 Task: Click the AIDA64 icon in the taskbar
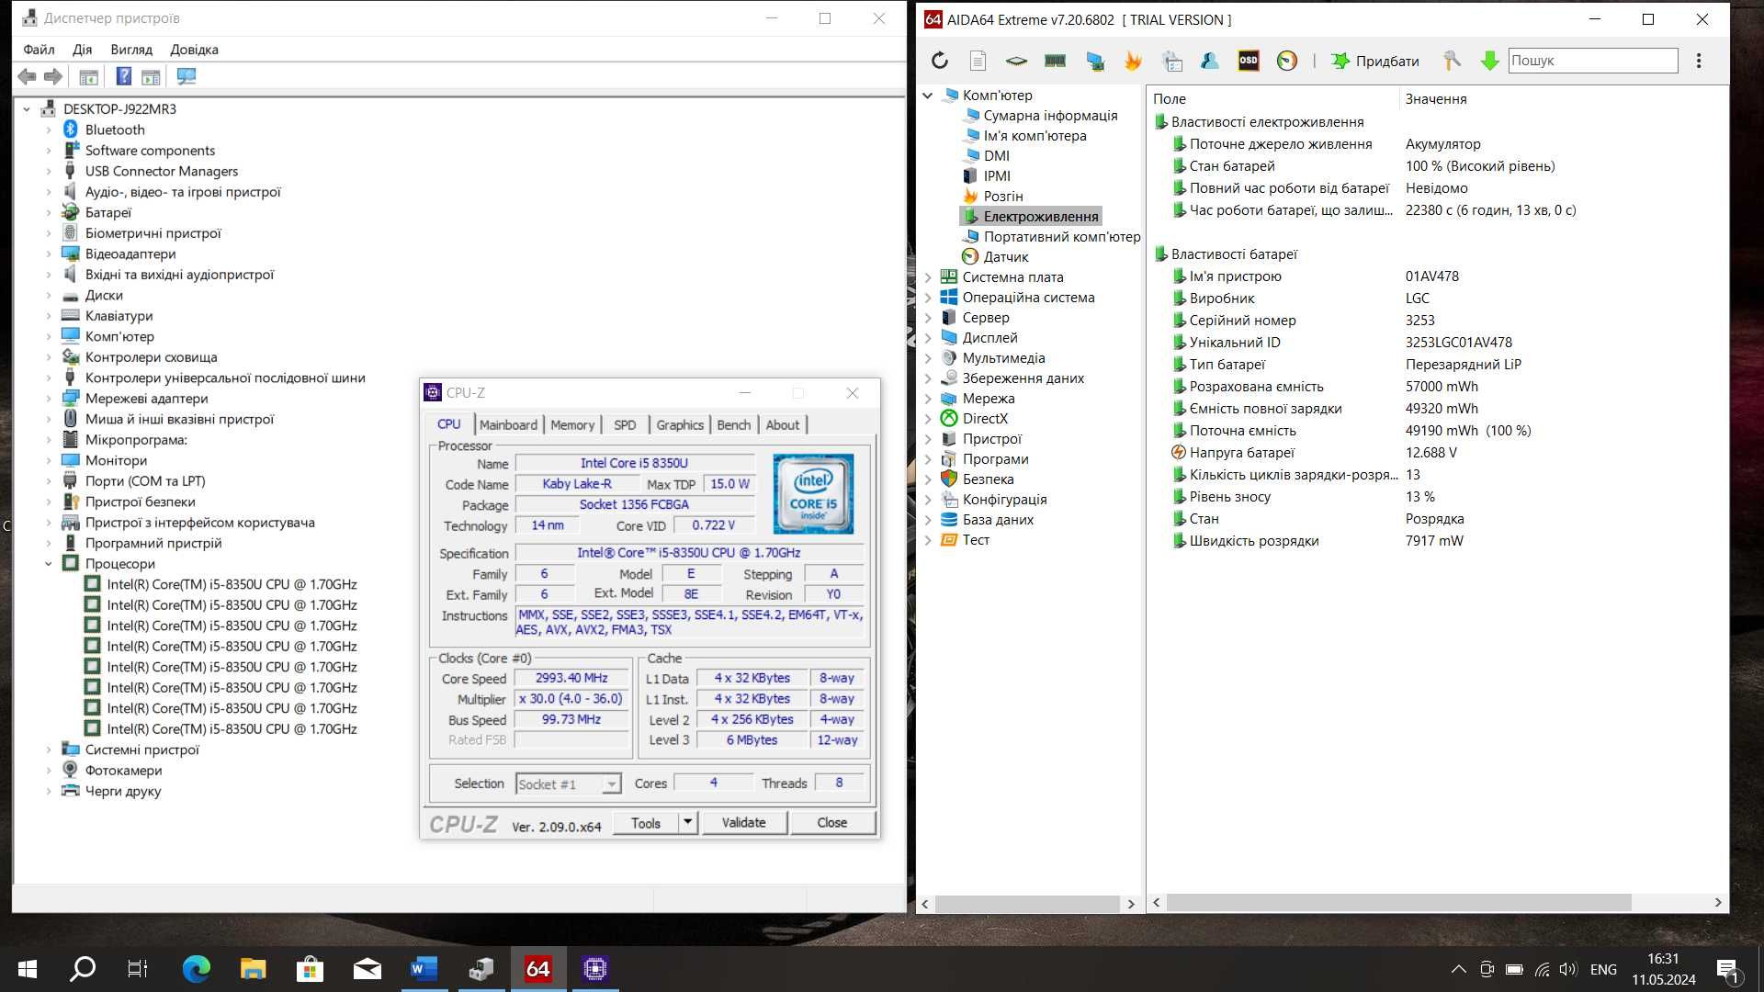(x=537, y=968)
